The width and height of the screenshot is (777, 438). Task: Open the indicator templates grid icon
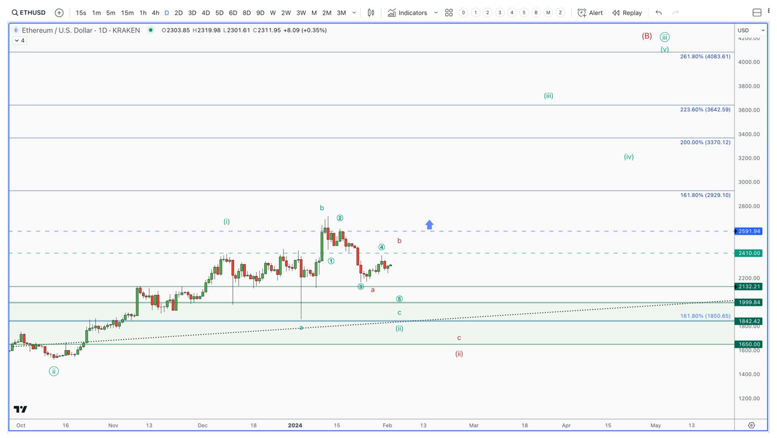(449, 12)
